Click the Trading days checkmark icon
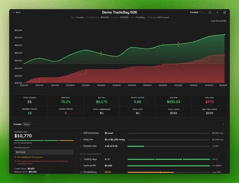The width and height of the screenshot is (239, 183). [x=81, y=159]
